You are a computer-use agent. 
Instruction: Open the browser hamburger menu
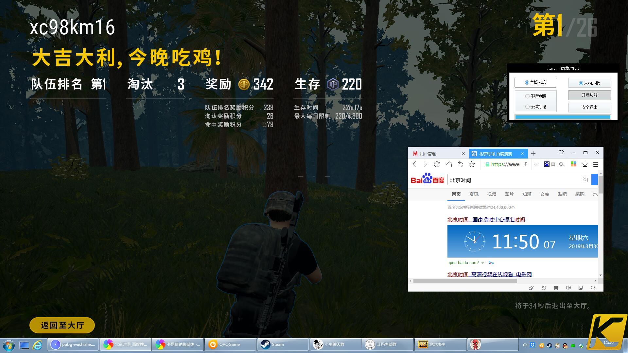[x=596, y=164]
